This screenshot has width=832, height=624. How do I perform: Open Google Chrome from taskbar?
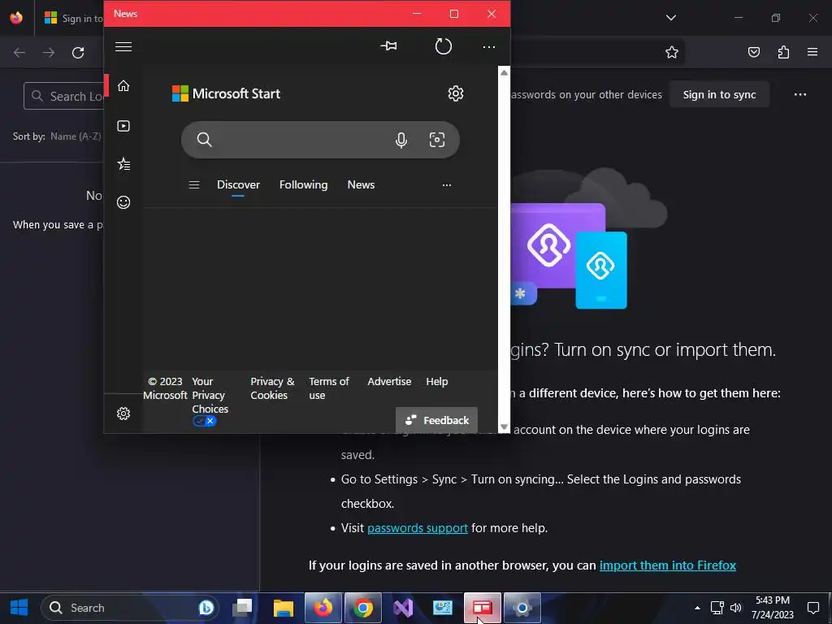(x=363, y=608)
